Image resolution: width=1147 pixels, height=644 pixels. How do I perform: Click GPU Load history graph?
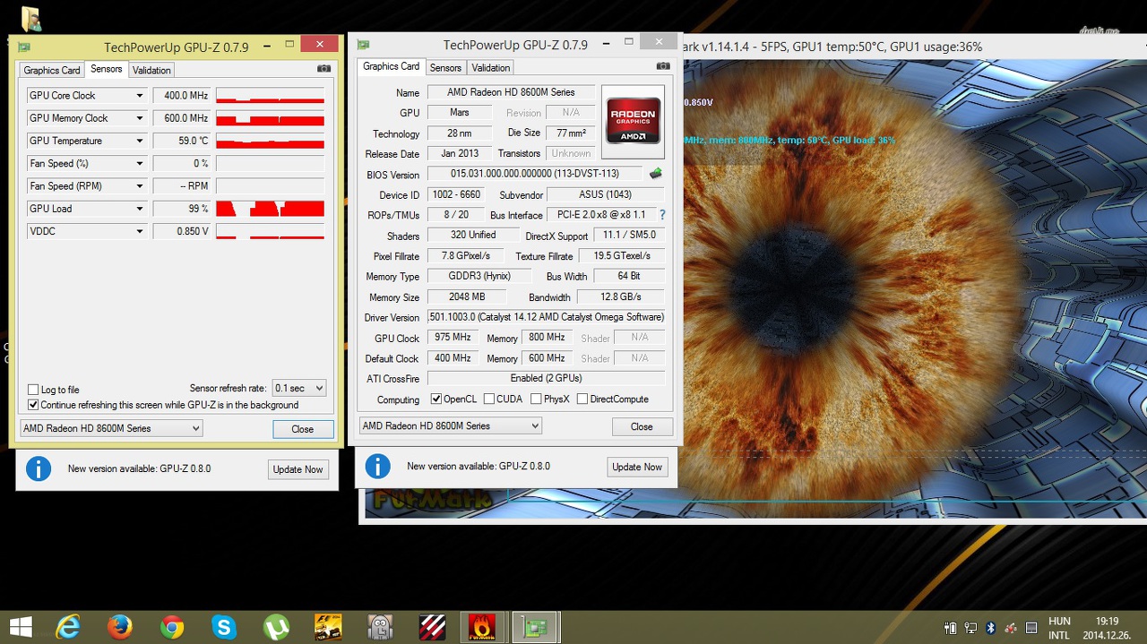click(x=270, y=209)
